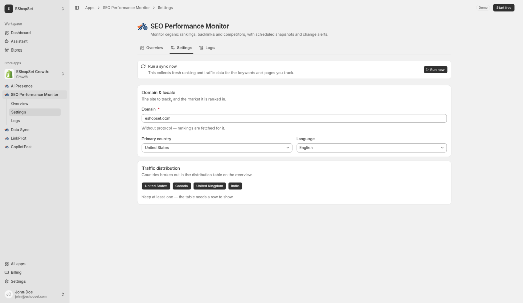The height and width of the screenshot is (303, 523).
Task: Click the EShopSet workspace logo
Action: point(9,9)
